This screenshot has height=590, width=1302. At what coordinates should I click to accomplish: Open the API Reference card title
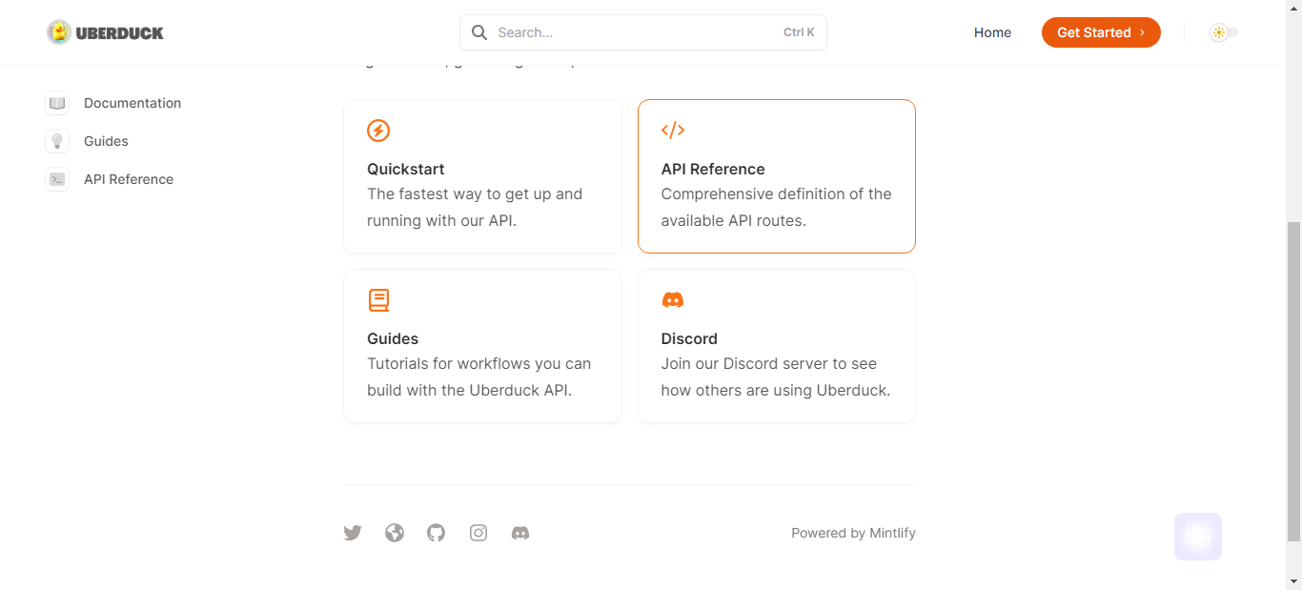pos(713,169)
